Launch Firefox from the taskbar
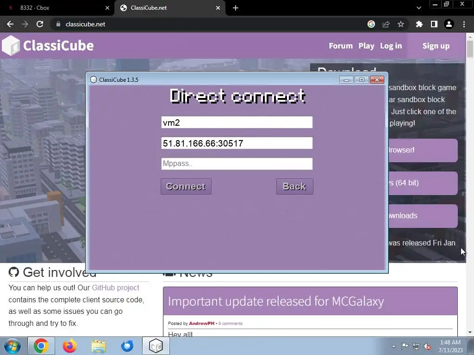 tap(69, 346)
